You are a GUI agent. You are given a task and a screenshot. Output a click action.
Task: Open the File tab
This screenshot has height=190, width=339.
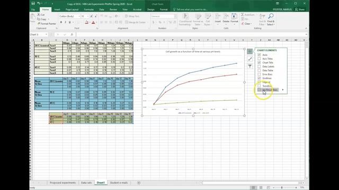pos(33,9)
